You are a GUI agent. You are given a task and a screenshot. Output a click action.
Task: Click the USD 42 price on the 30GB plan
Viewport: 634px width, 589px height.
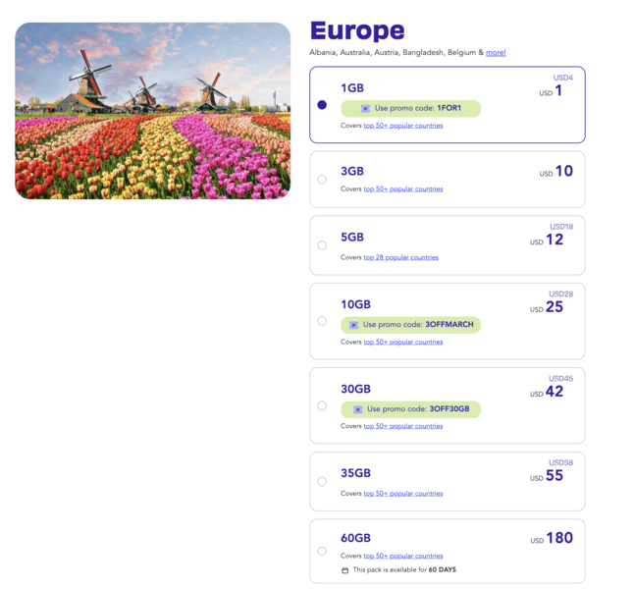(554, 392)
